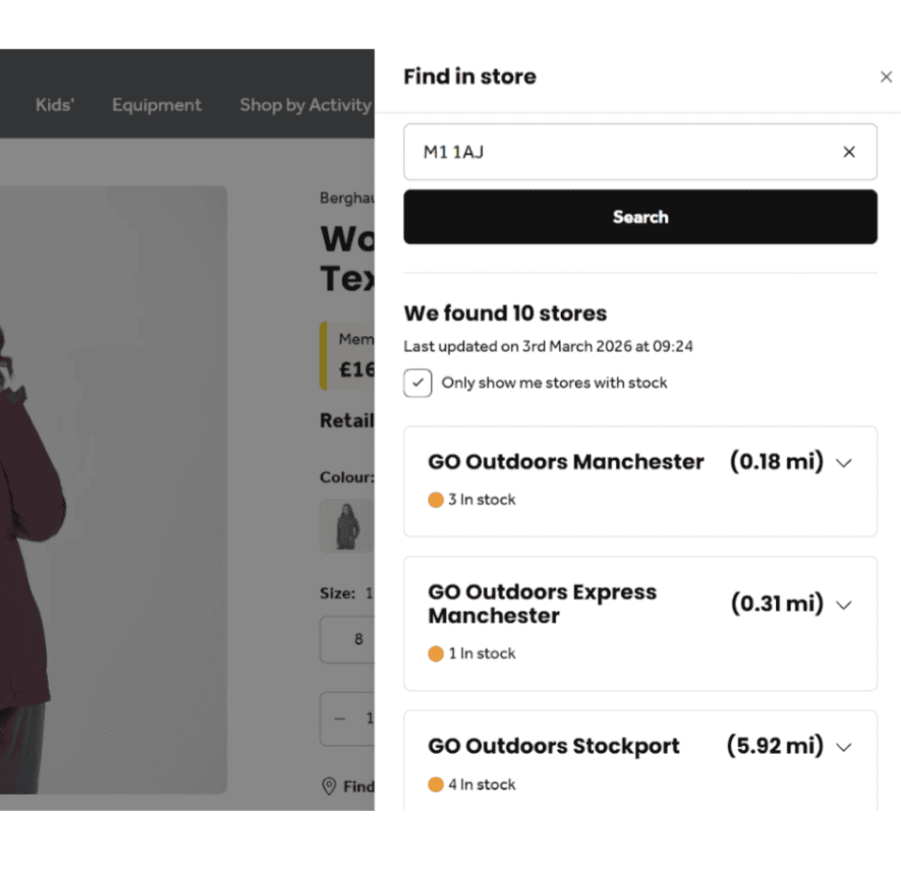
Task: Expand GO Outdoors Express Manchester chevron
Action: tap(844, 604)
